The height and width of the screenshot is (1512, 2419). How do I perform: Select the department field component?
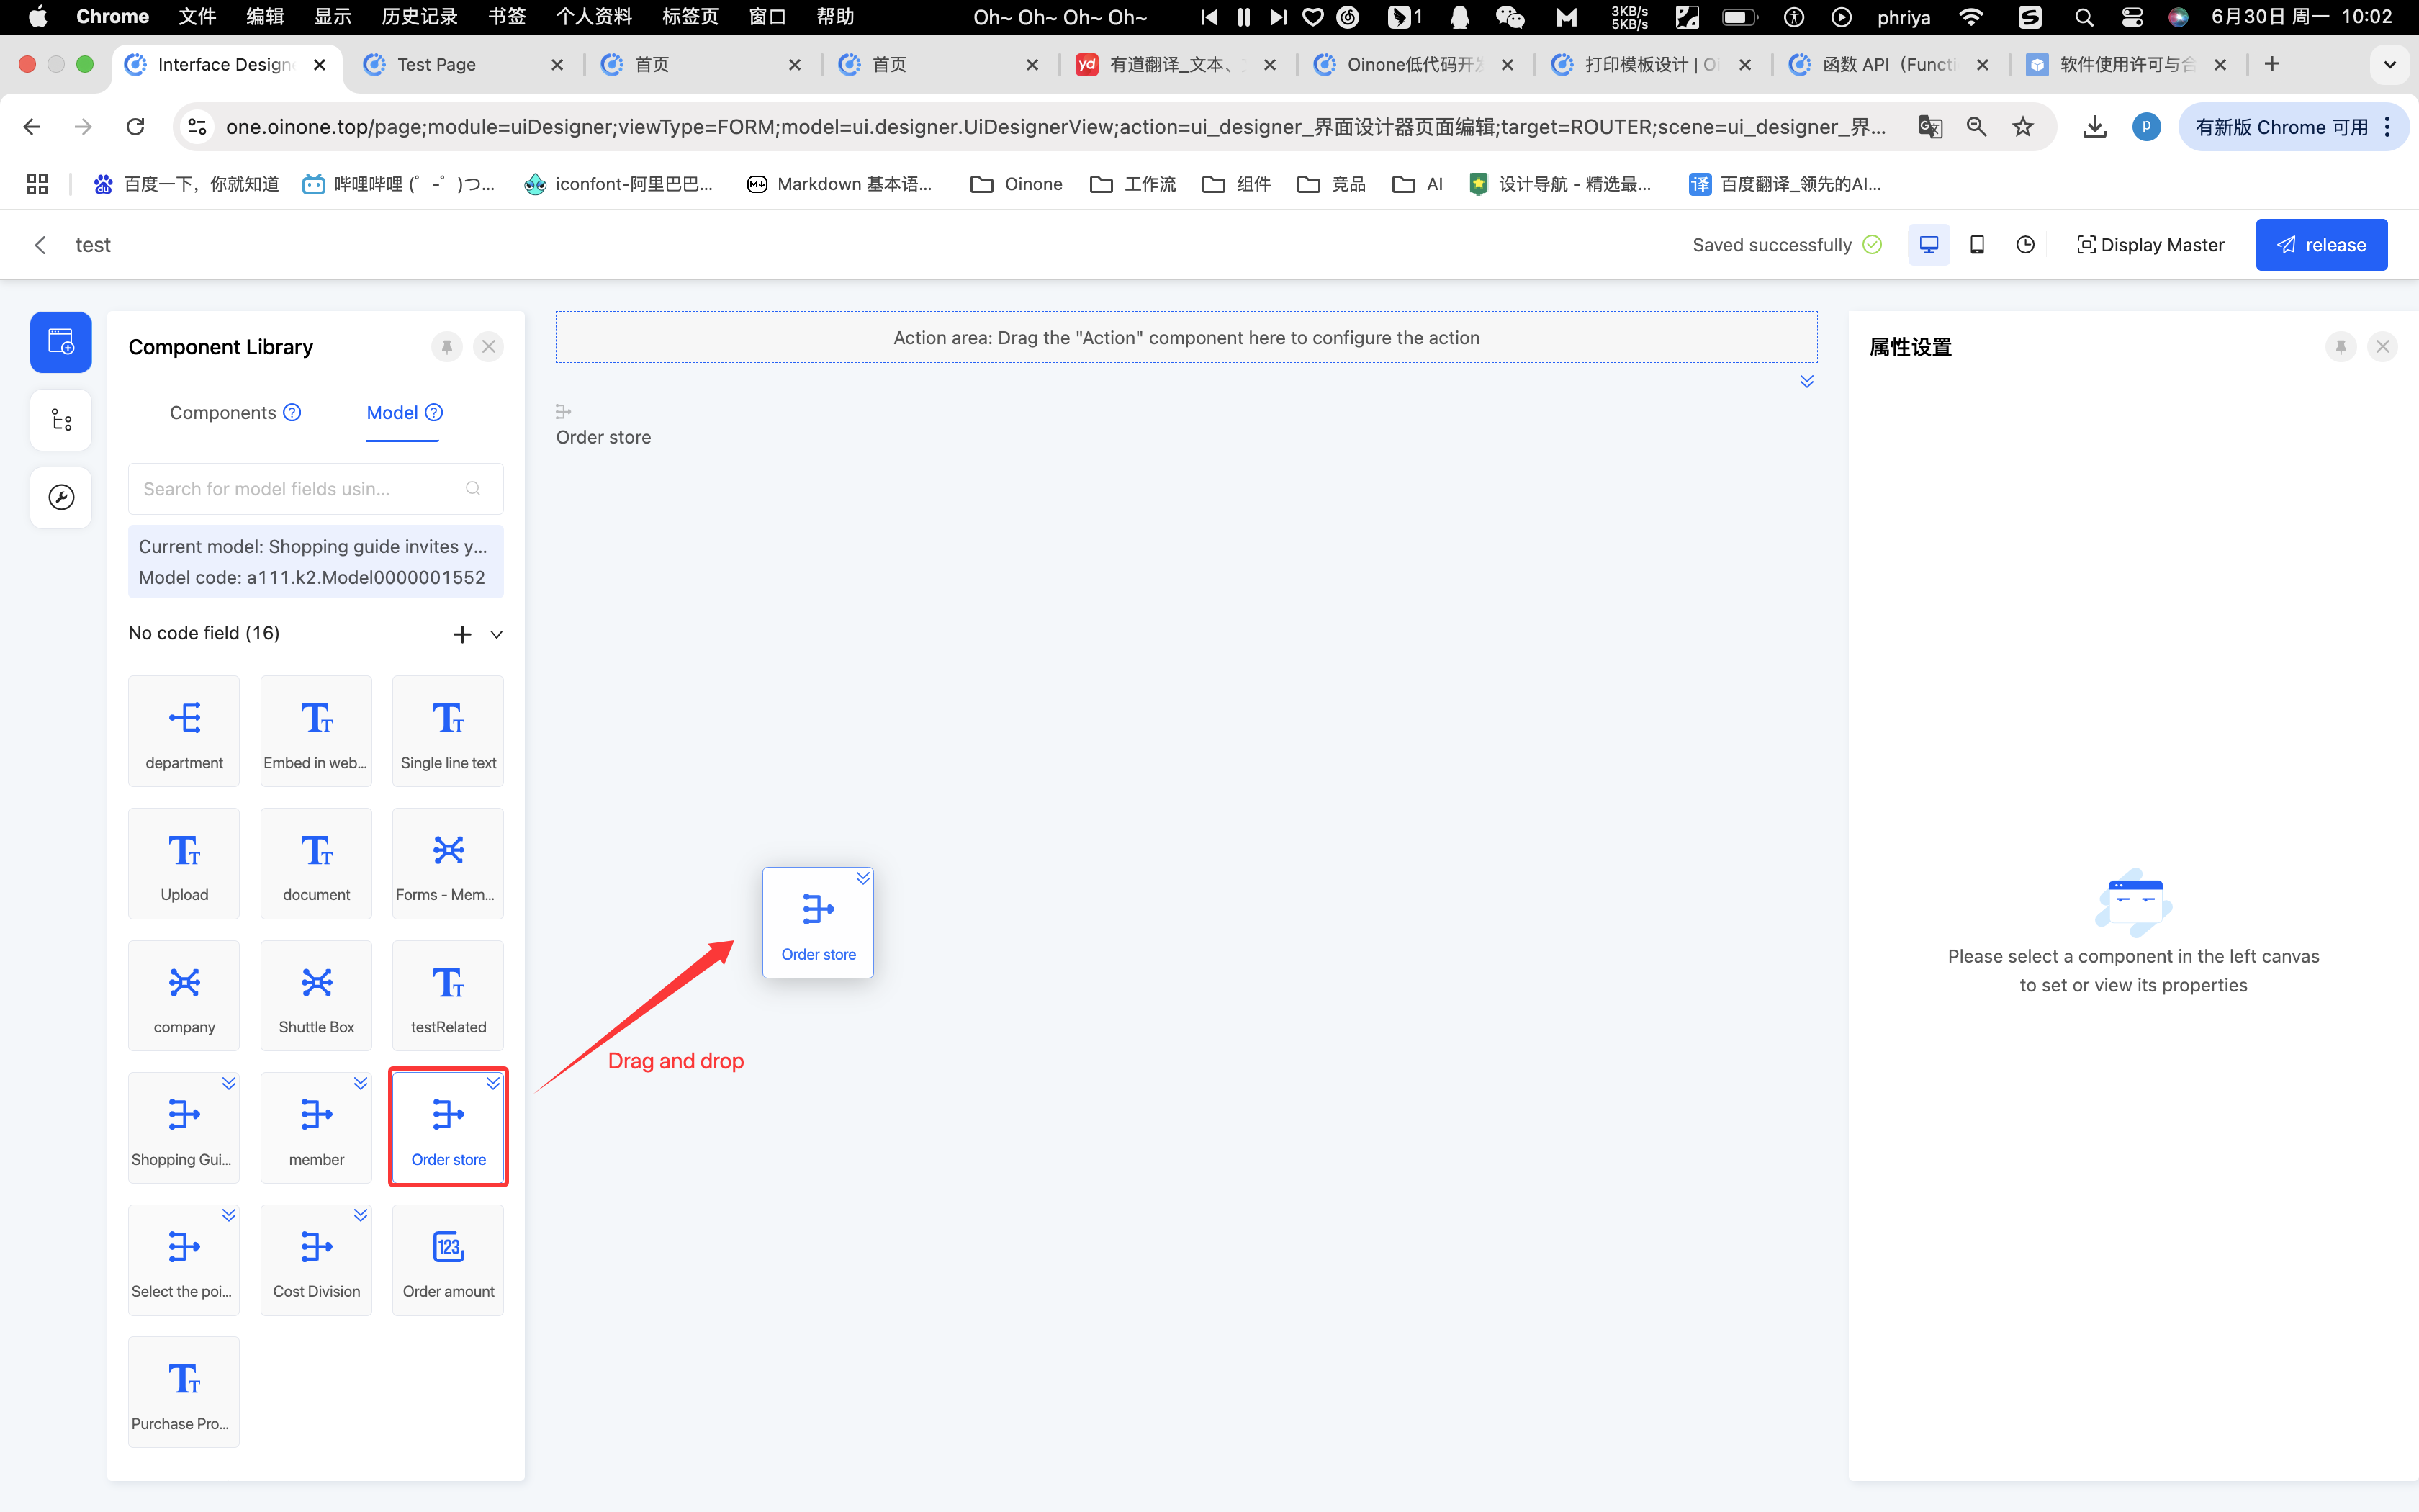(184, 731)
